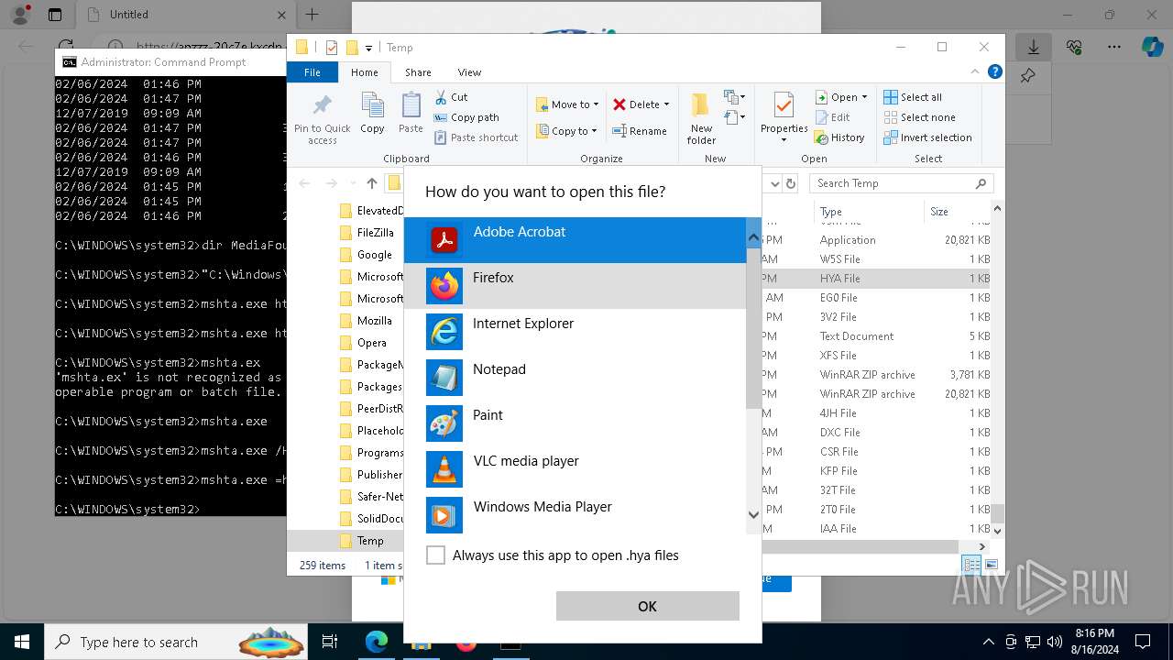
Task: Open address bar history dropdown in Explorer
Action: 775,183
